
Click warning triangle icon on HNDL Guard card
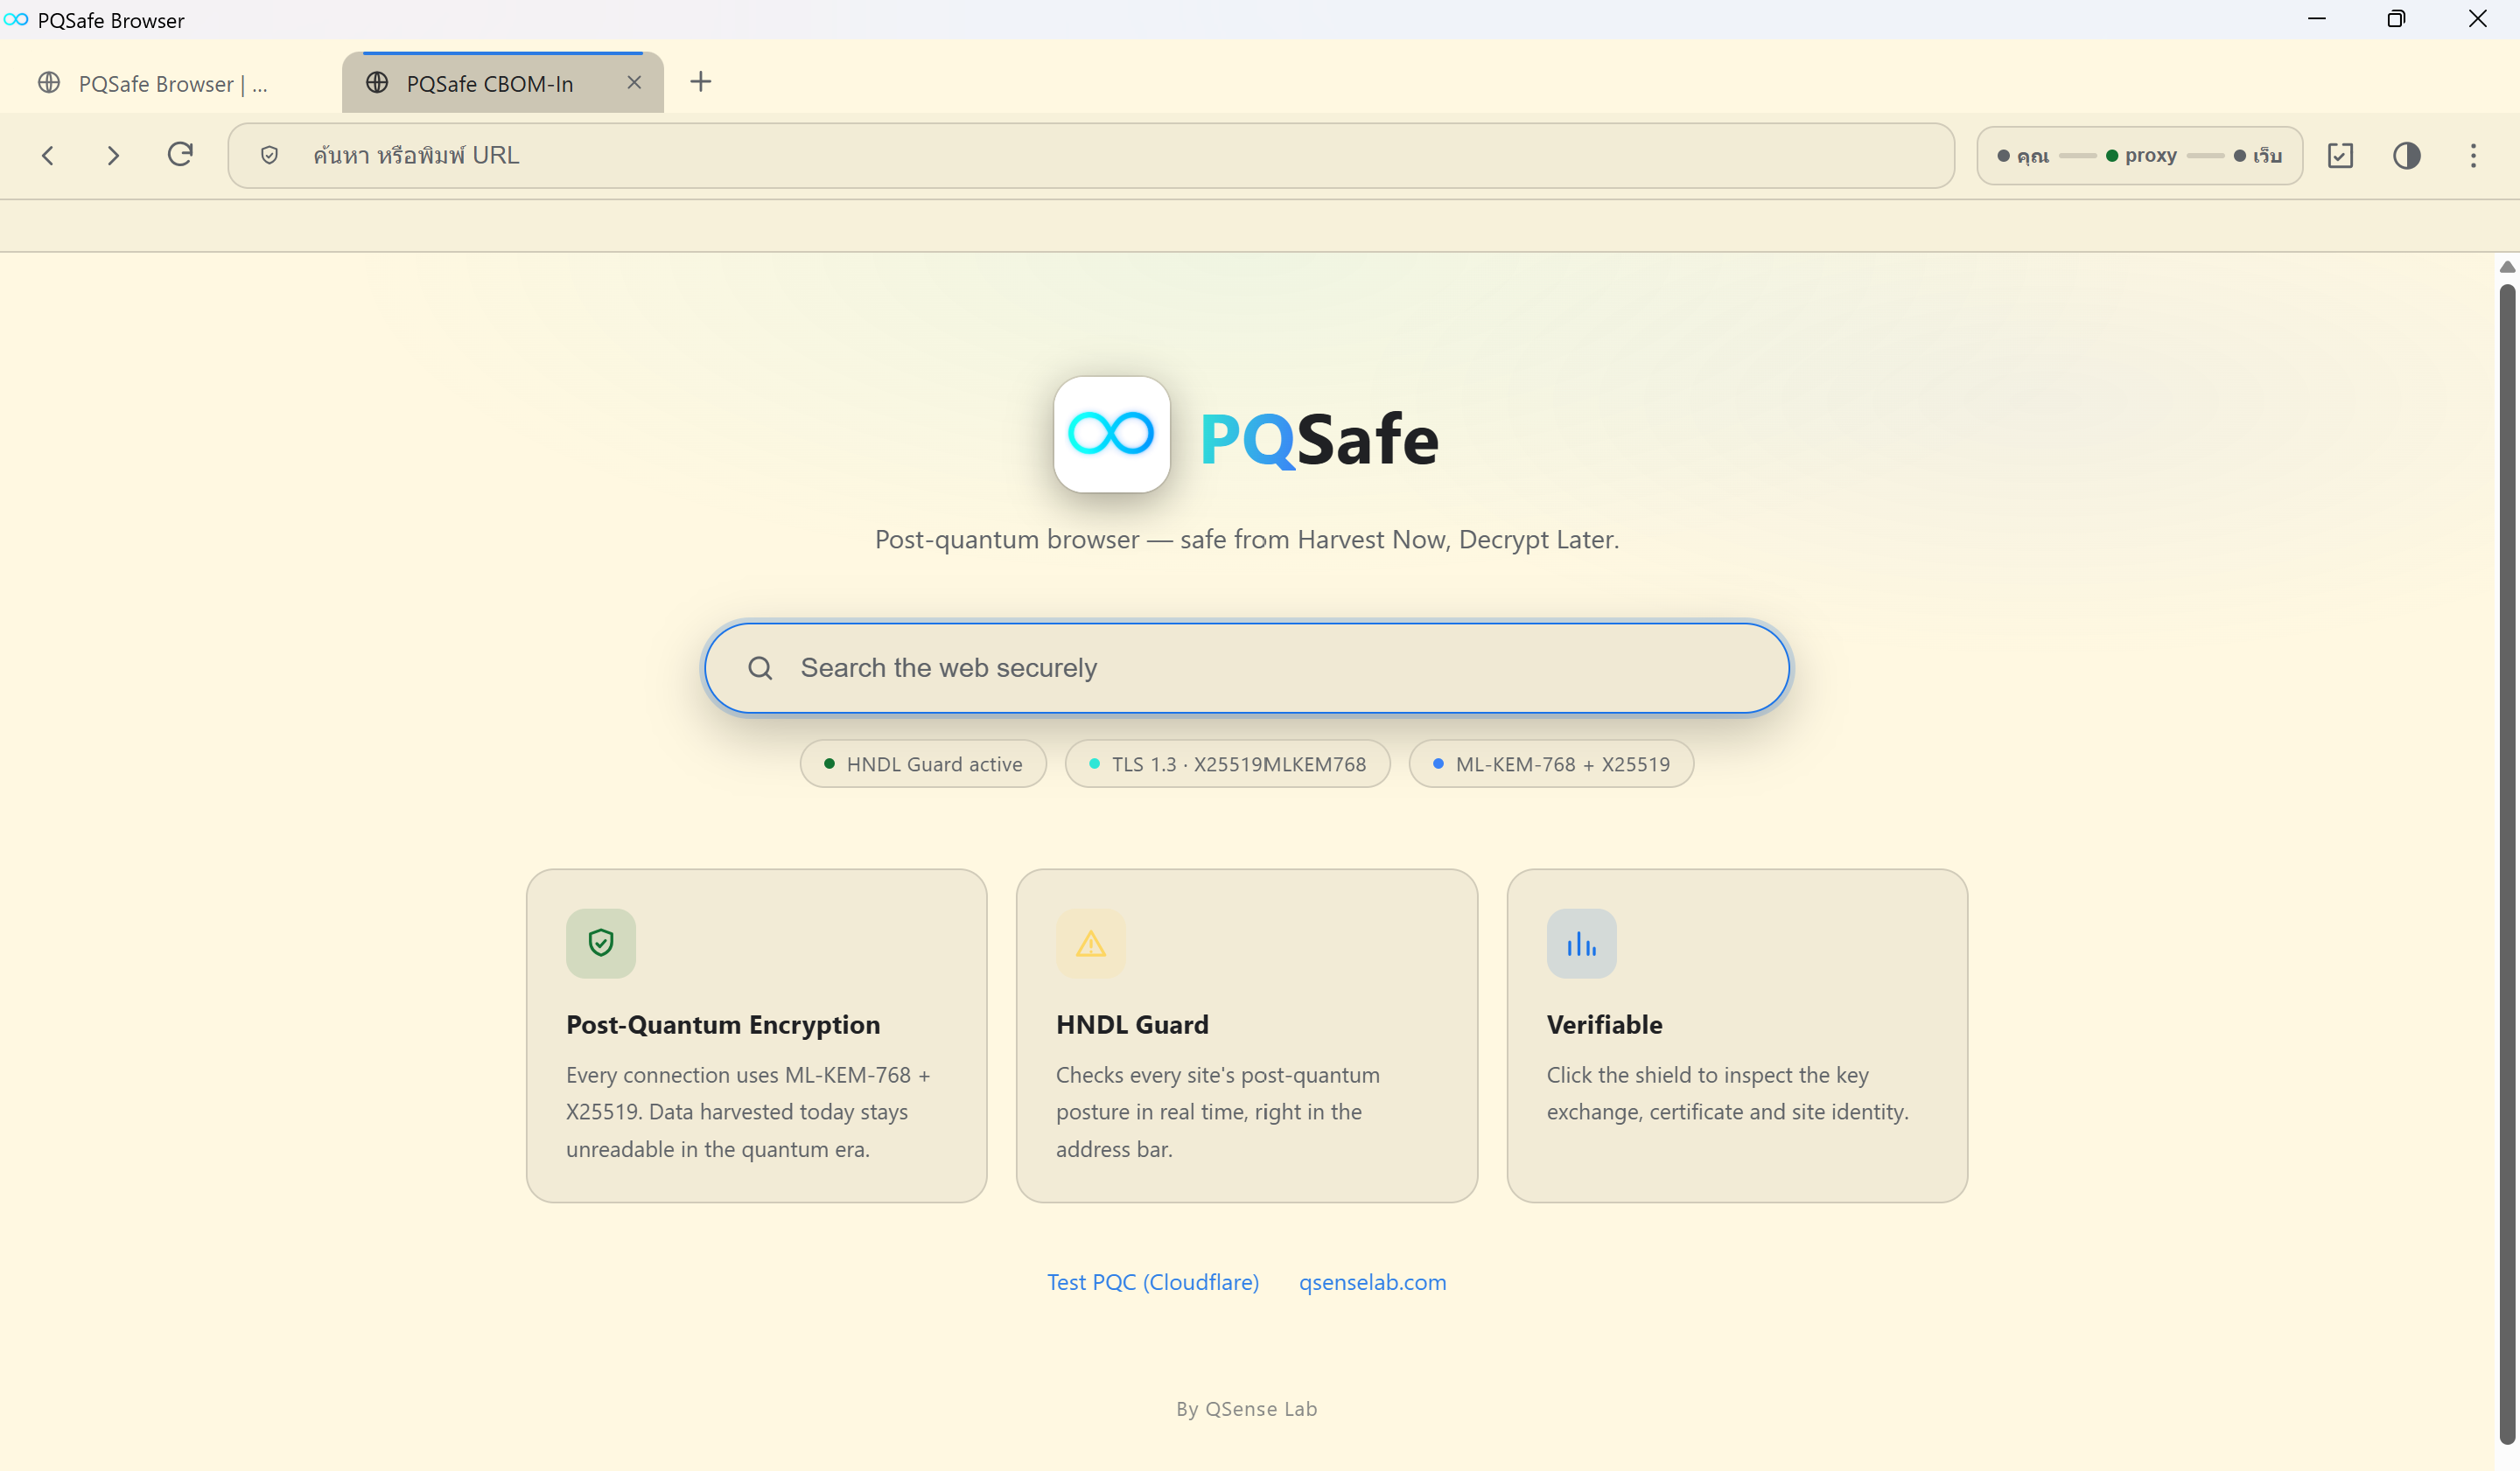(1091, 943)
